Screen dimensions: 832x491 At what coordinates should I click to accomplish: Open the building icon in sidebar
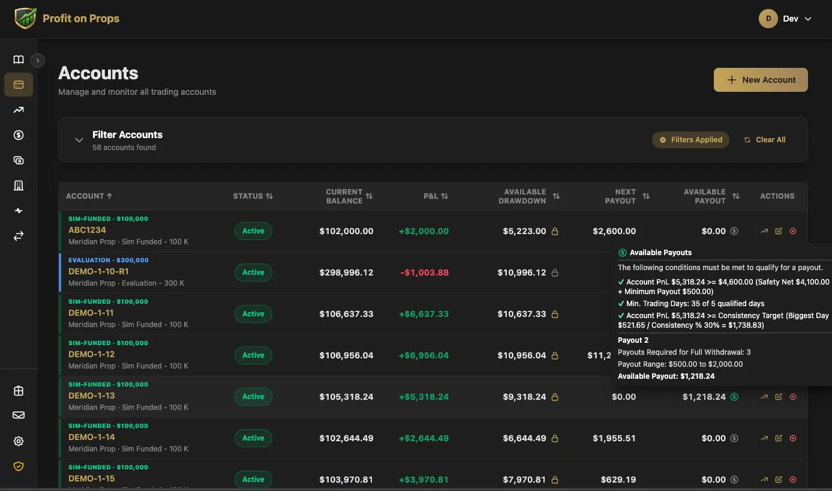(19, 185)
